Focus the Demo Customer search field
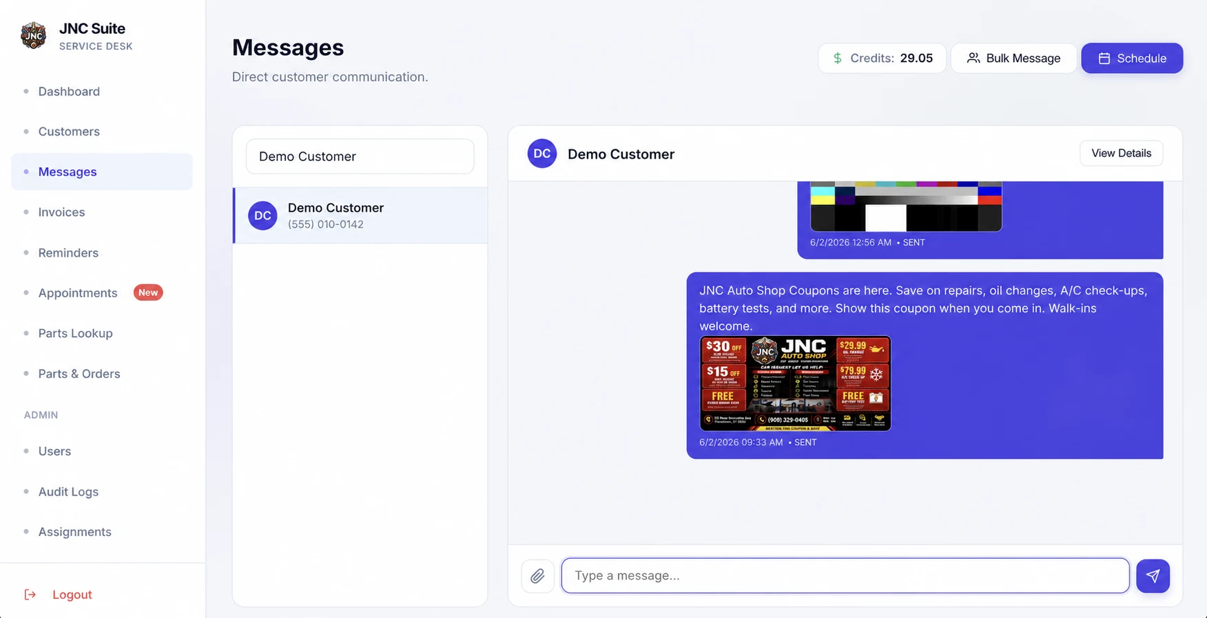 360,156
